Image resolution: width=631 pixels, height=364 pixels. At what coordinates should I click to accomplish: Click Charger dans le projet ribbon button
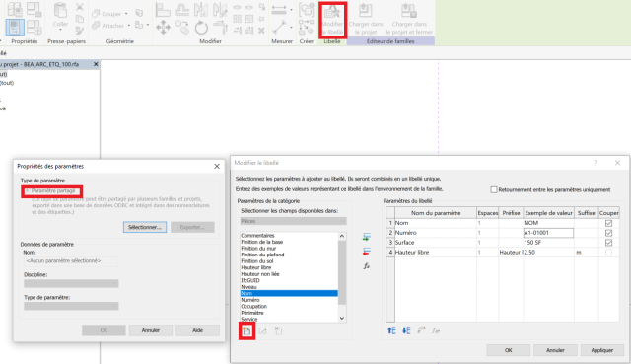[366, 20]
